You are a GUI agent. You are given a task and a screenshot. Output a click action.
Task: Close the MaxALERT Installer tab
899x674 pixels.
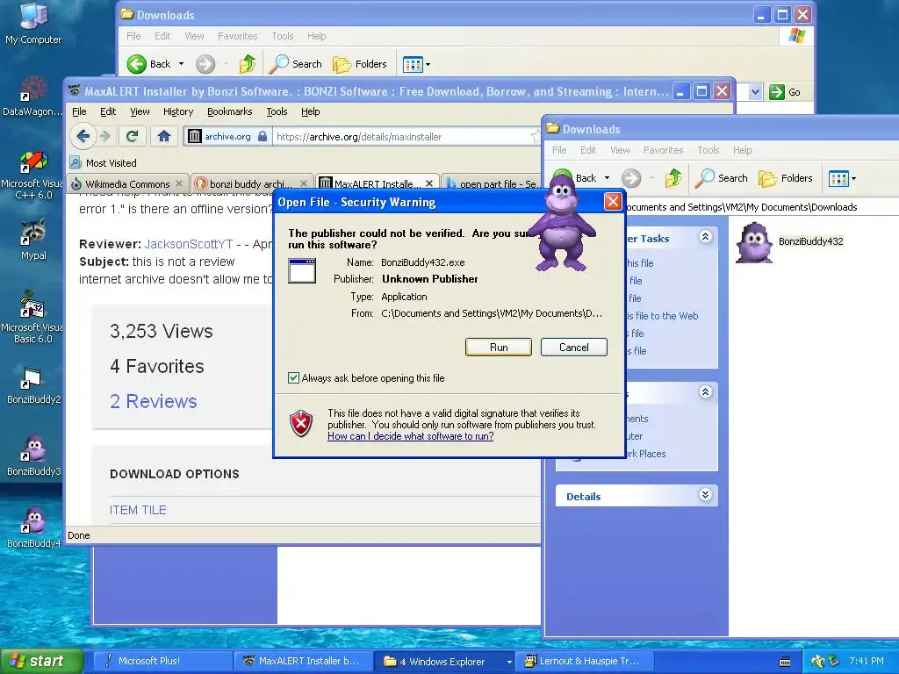pos(428,184)
